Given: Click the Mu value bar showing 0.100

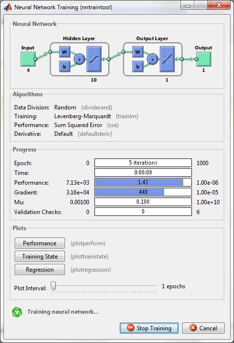Looking at the screenshot, I should 143,202.
